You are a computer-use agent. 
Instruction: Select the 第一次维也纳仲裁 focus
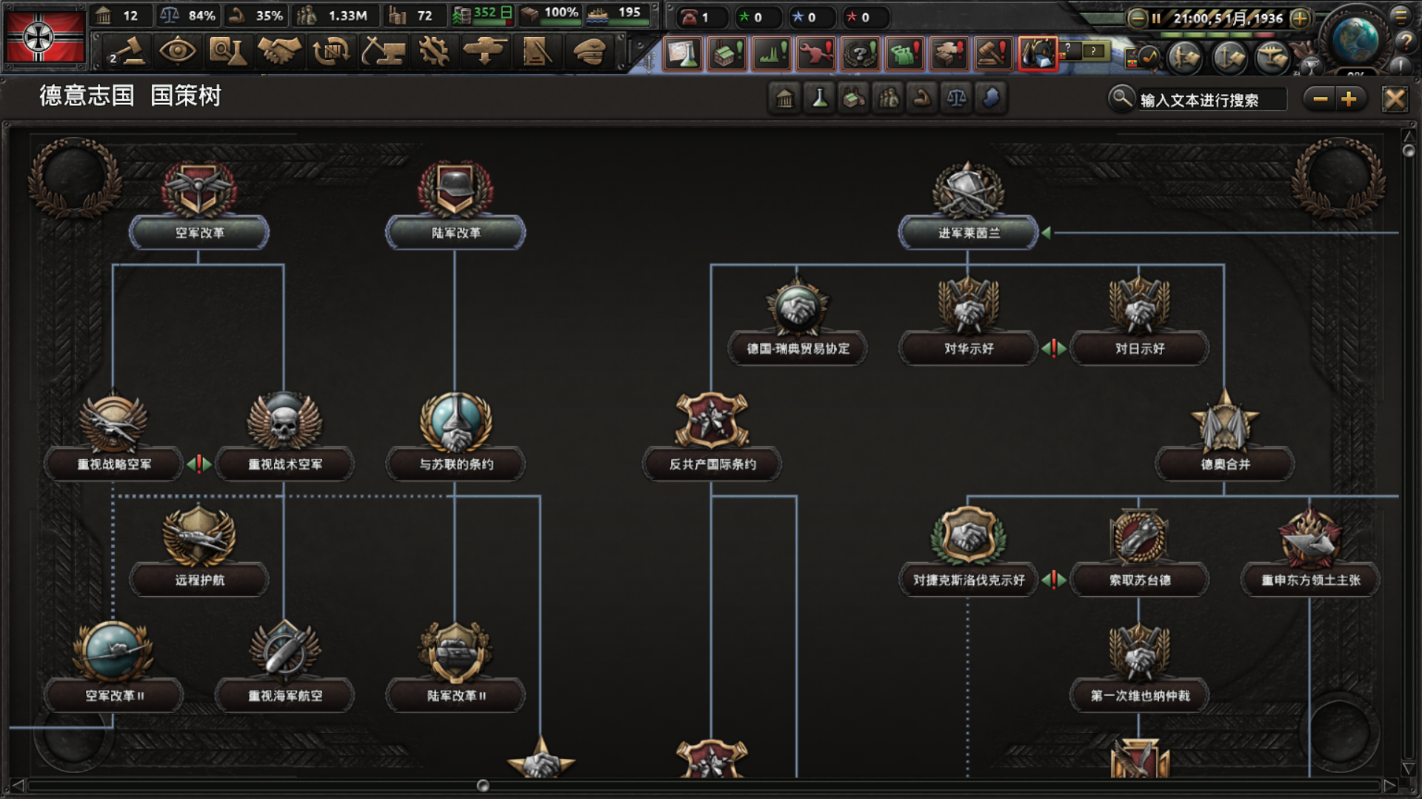coord(1139,668)
